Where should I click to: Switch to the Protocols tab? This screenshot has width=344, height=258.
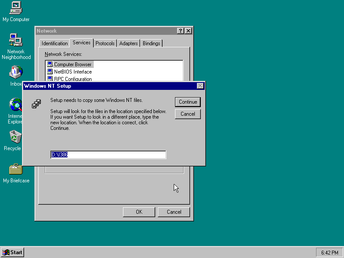pos(105,43)
